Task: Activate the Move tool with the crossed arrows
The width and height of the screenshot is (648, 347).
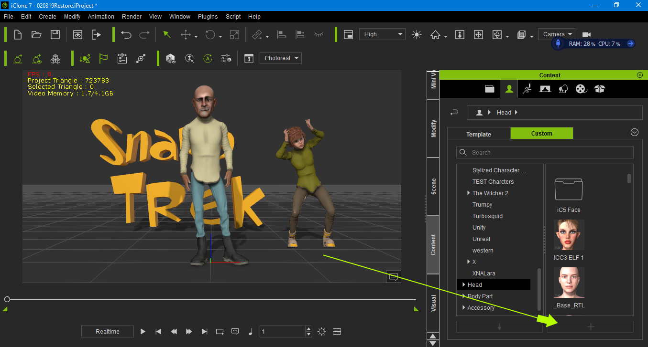Action: tap(186, 34)
